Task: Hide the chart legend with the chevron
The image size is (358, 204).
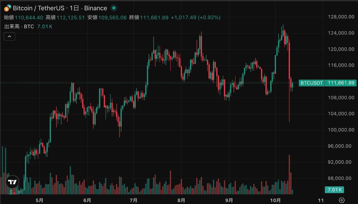Action: coord(9,36)
